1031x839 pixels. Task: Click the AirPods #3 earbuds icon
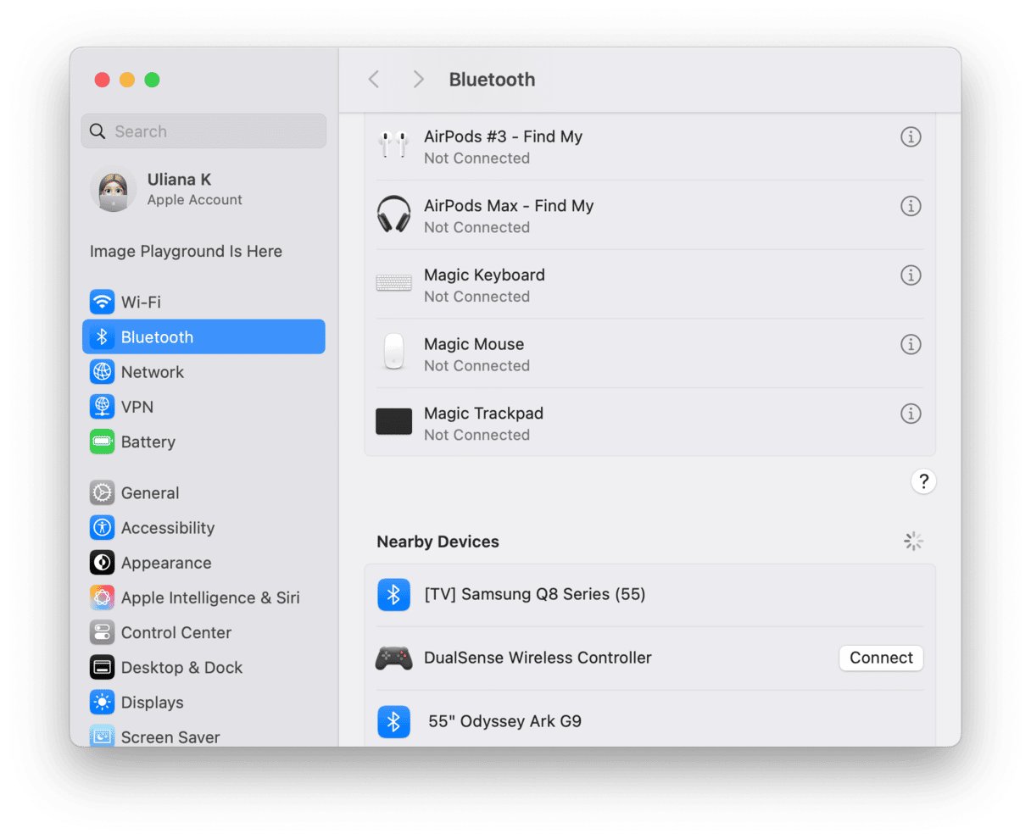click(393, 146)
